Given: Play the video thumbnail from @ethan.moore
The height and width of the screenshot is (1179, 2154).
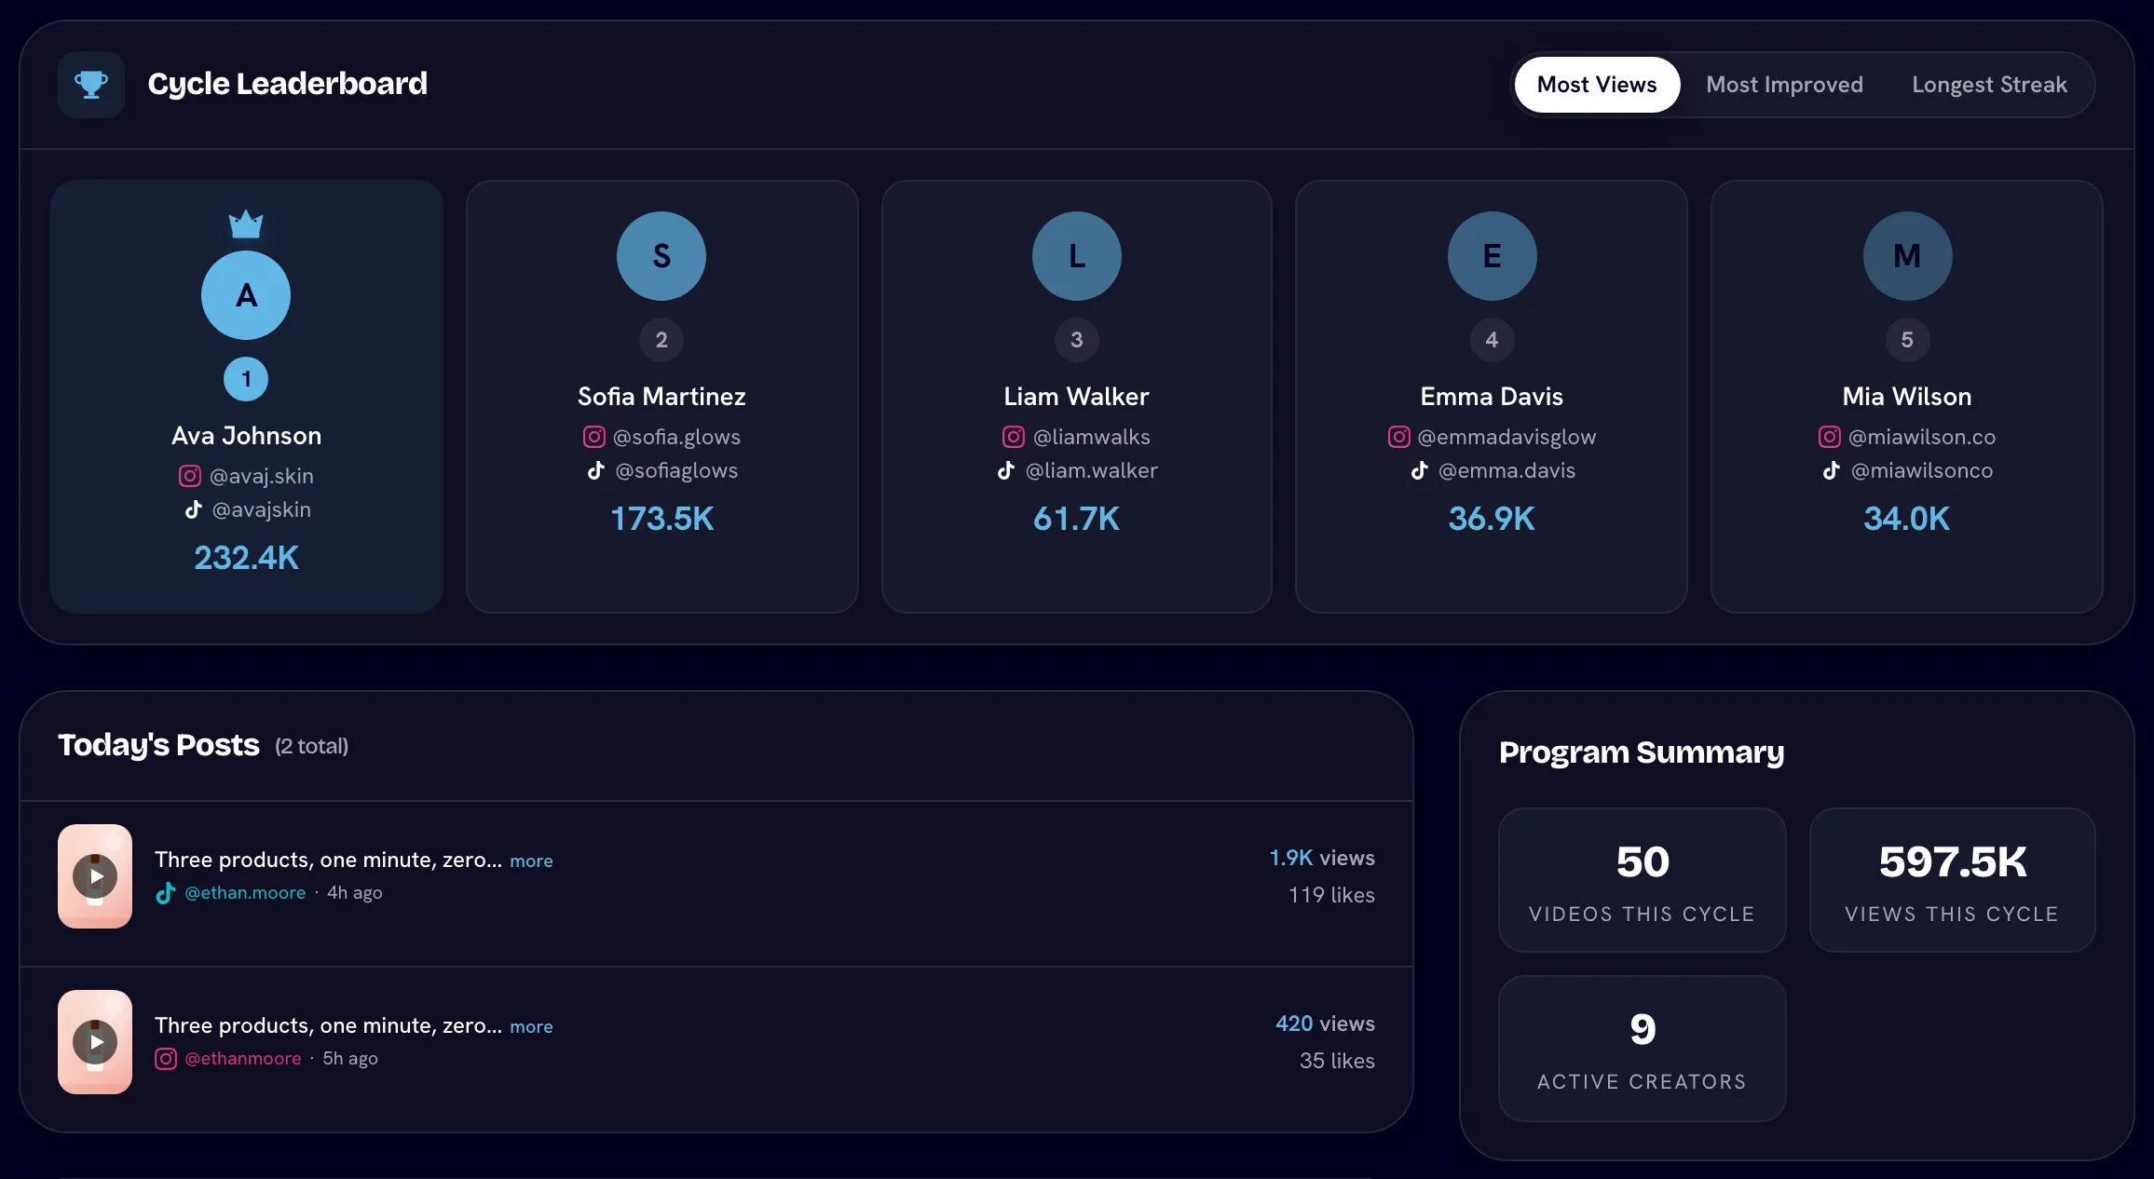Looking at the screenshot, I should 95,876.
